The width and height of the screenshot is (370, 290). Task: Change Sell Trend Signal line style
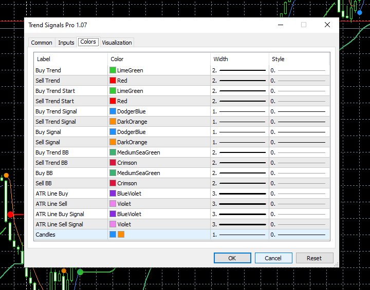tap(299, 122)
